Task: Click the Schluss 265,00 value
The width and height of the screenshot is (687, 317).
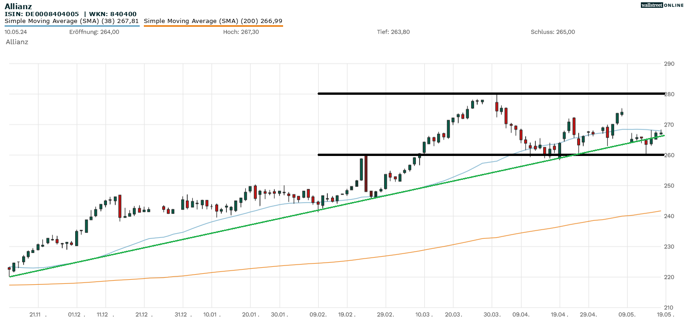Action: tap(553, 32)
